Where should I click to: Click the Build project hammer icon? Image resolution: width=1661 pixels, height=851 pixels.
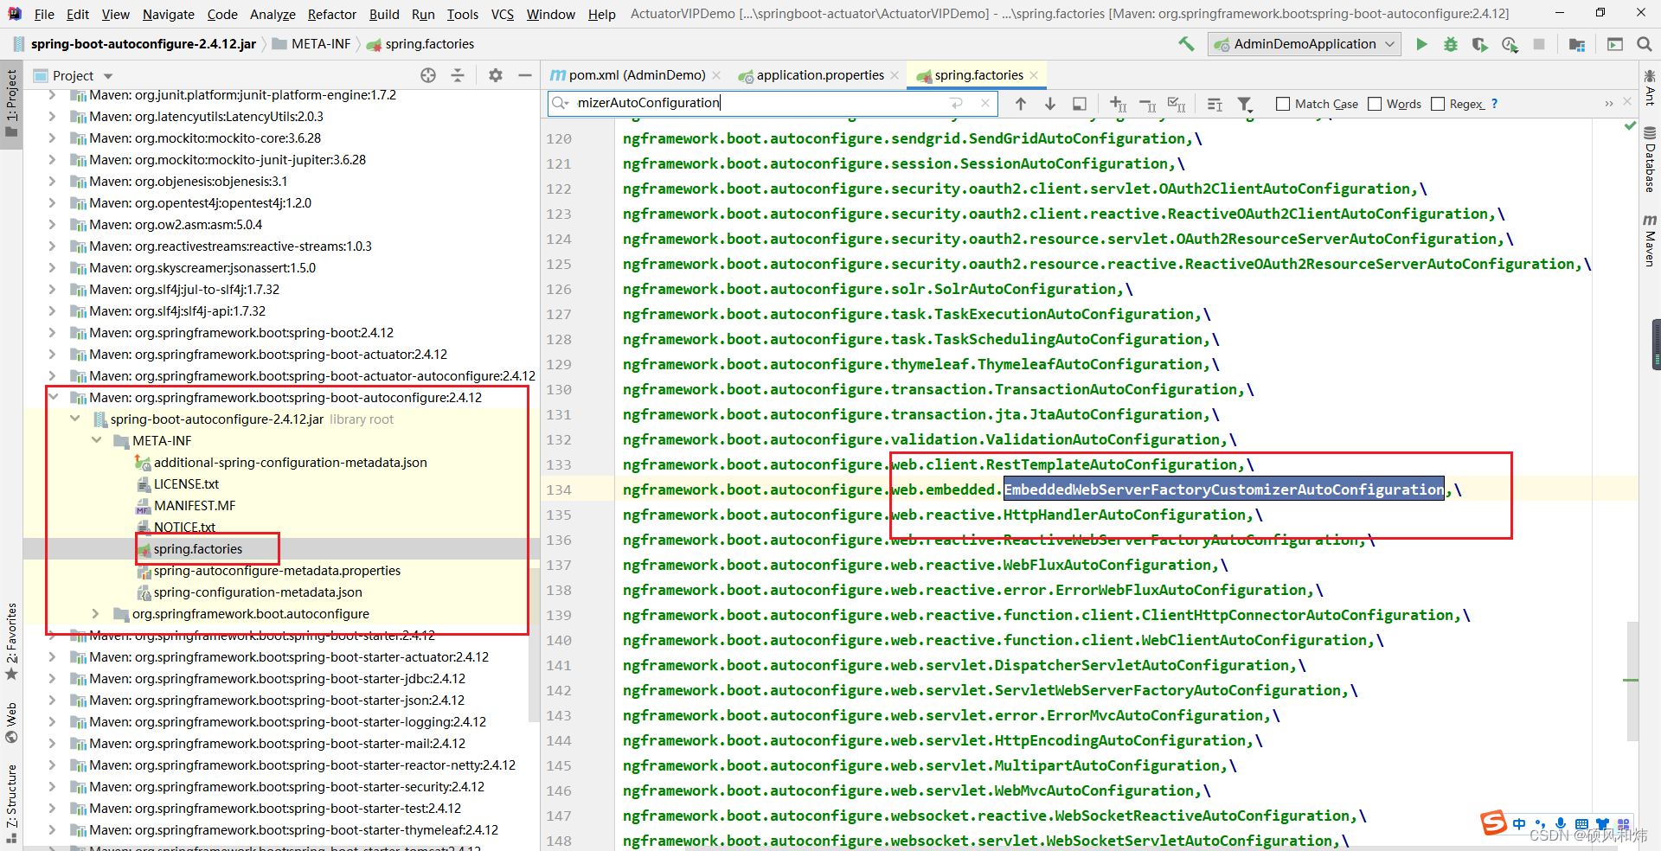pyautogui.click(x=1186, y=44)
